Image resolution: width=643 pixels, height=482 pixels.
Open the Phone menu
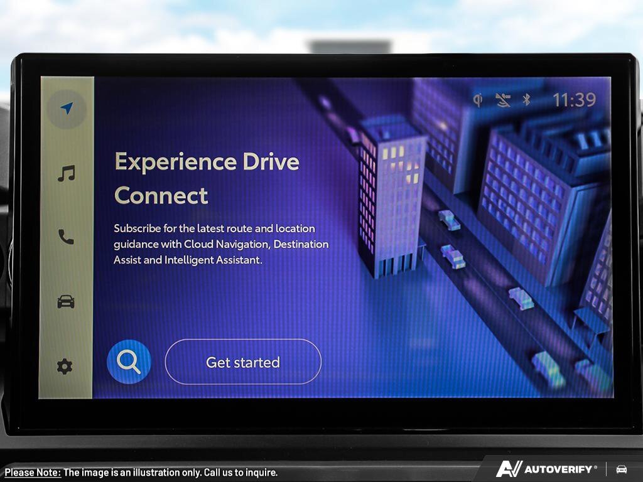66,237
